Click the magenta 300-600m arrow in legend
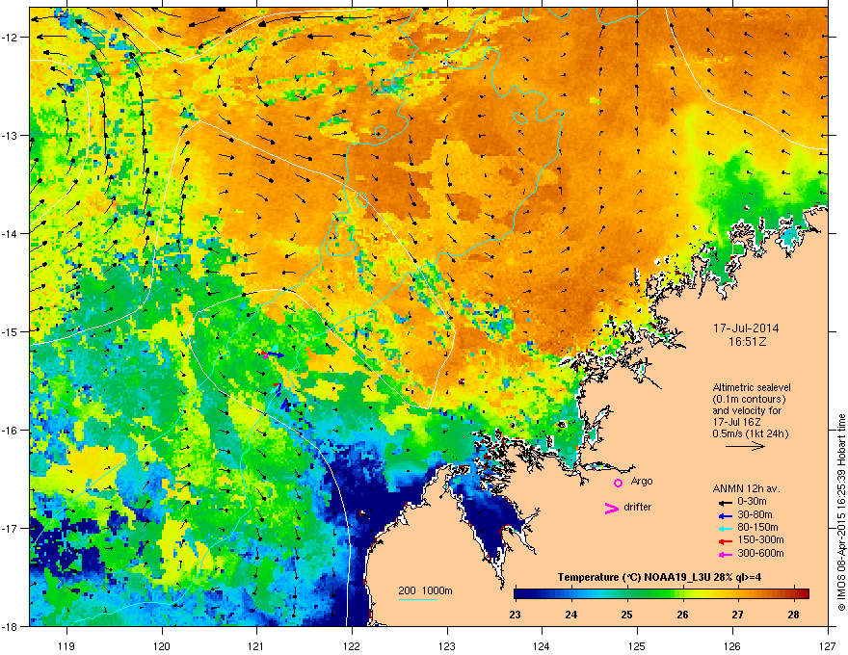 [x=725, y=554]
